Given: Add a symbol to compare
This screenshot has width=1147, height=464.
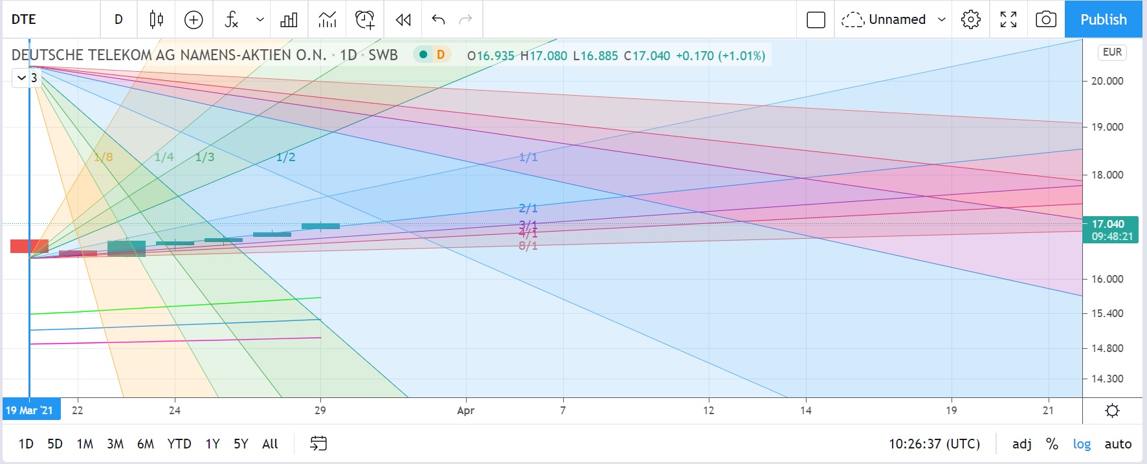Looking at the screenshot, I should click(x=194, y=19).
